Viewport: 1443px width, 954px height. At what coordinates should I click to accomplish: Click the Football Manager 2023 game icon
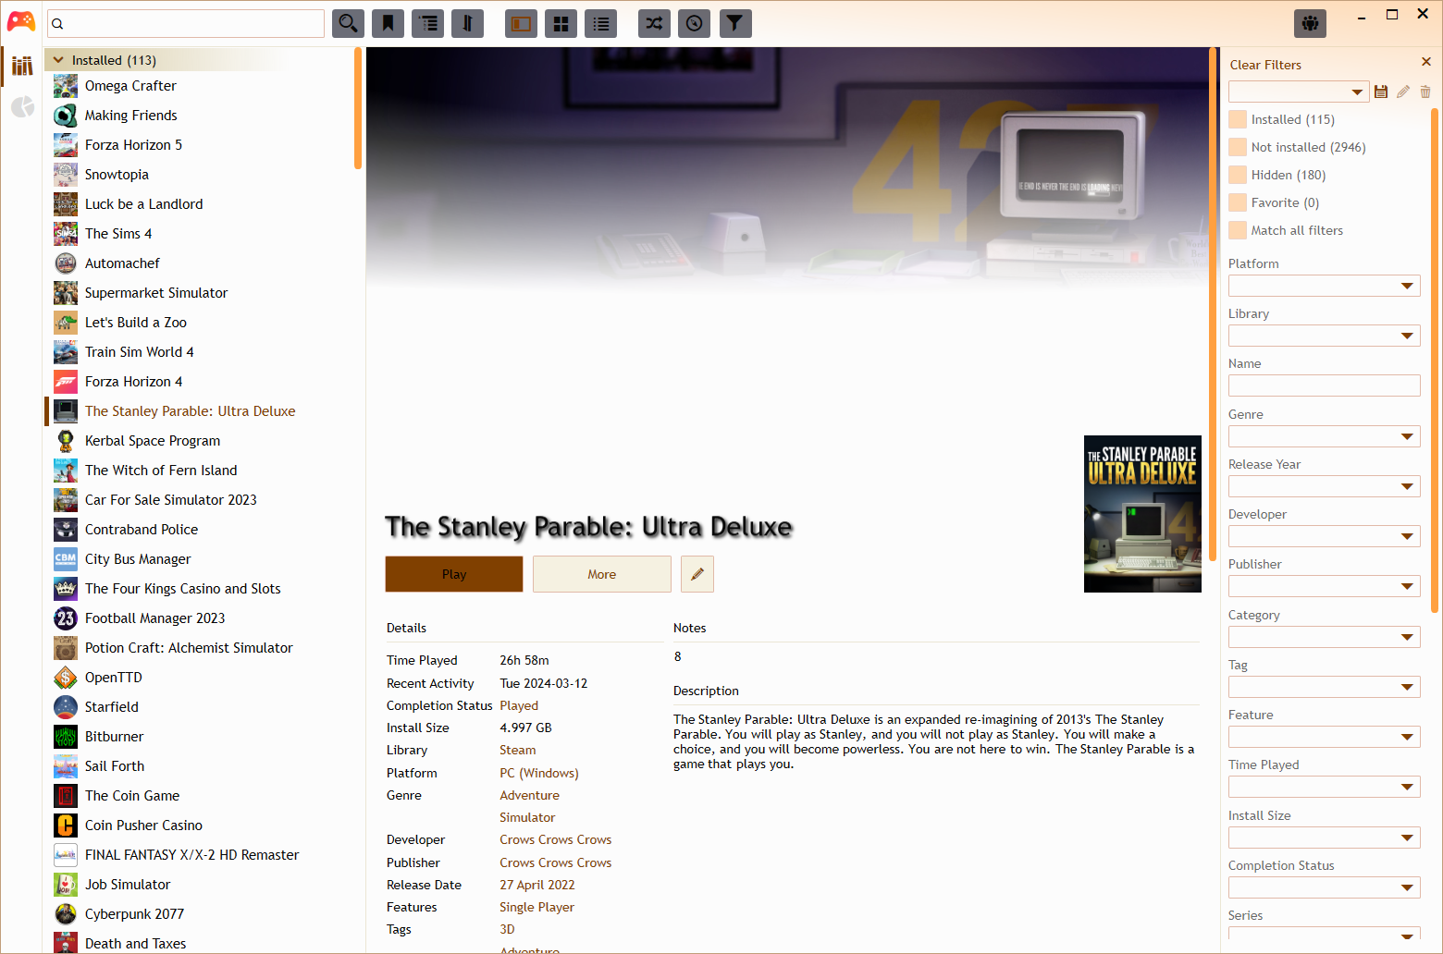(66, 618)
